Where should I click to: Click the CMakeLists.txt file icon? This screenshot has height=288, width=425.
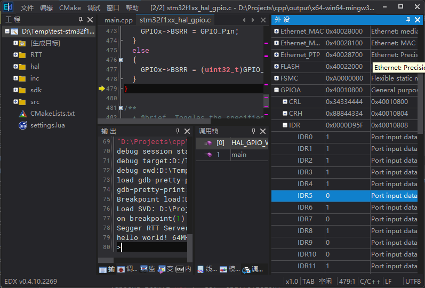22,114
